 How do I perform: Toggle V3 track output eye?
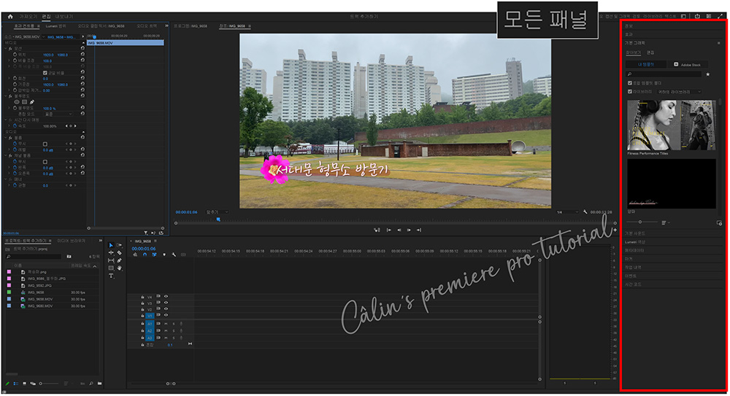coord(166,303)
